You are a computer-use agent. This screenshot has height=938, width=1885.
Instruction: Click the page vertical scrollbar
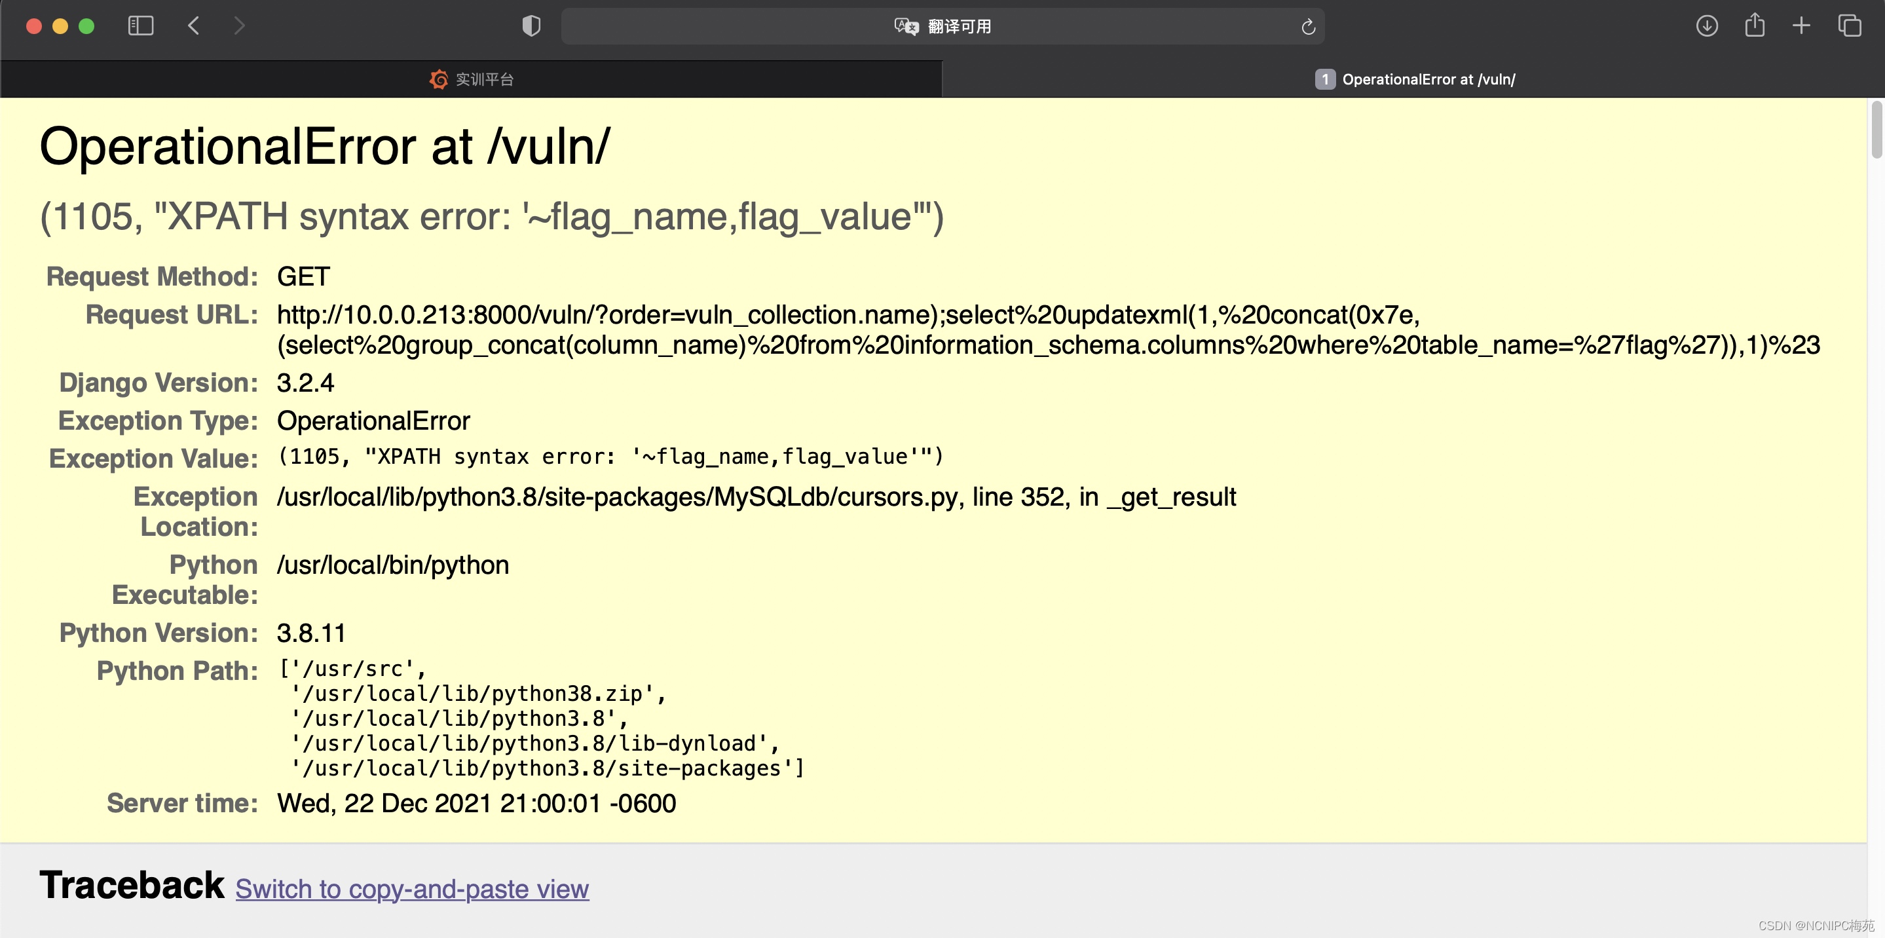point(1877,130)
